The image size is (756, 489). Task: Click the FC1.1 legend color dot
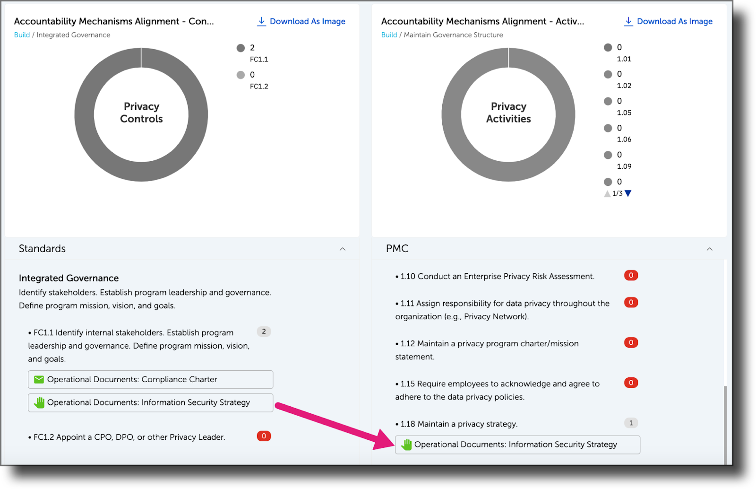click(241, 48)
